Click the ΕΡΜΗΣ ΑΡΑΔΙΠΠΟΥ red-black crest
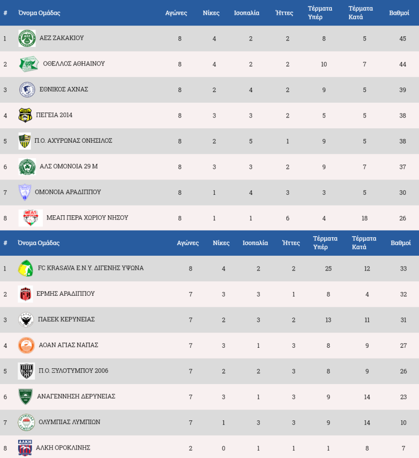Image resolution: width=419 pixels, height=458 pixels. coord(25,294)
